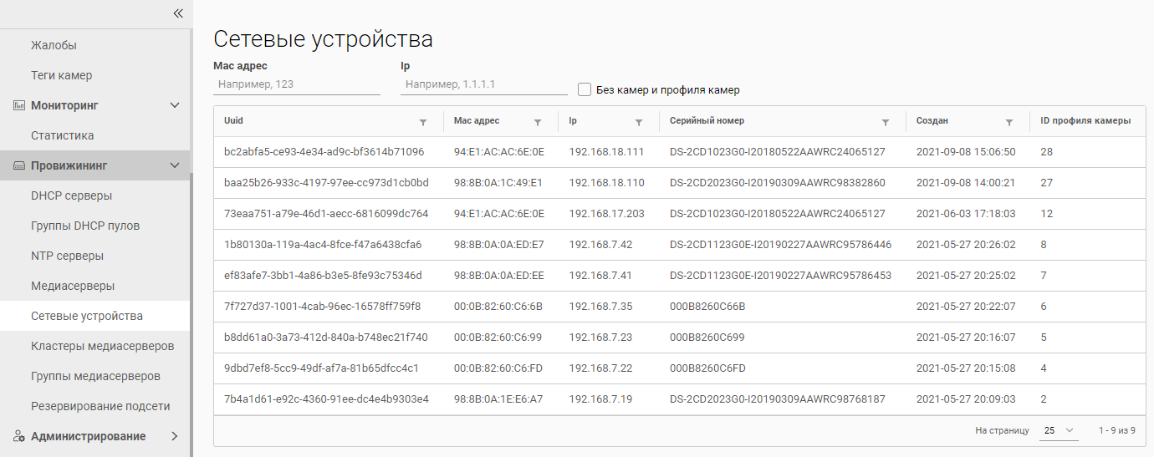The image size is (1154, 457).
Task: Focus the Ip search input field
Action: 483,84
